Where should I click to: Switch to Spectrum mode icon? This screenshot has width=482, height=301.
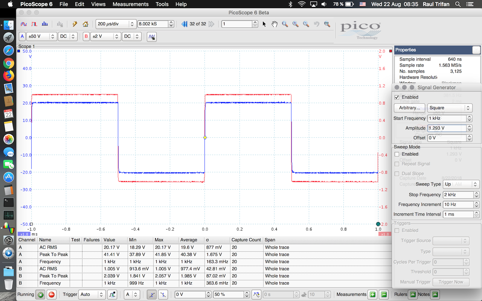coord(45,24)
